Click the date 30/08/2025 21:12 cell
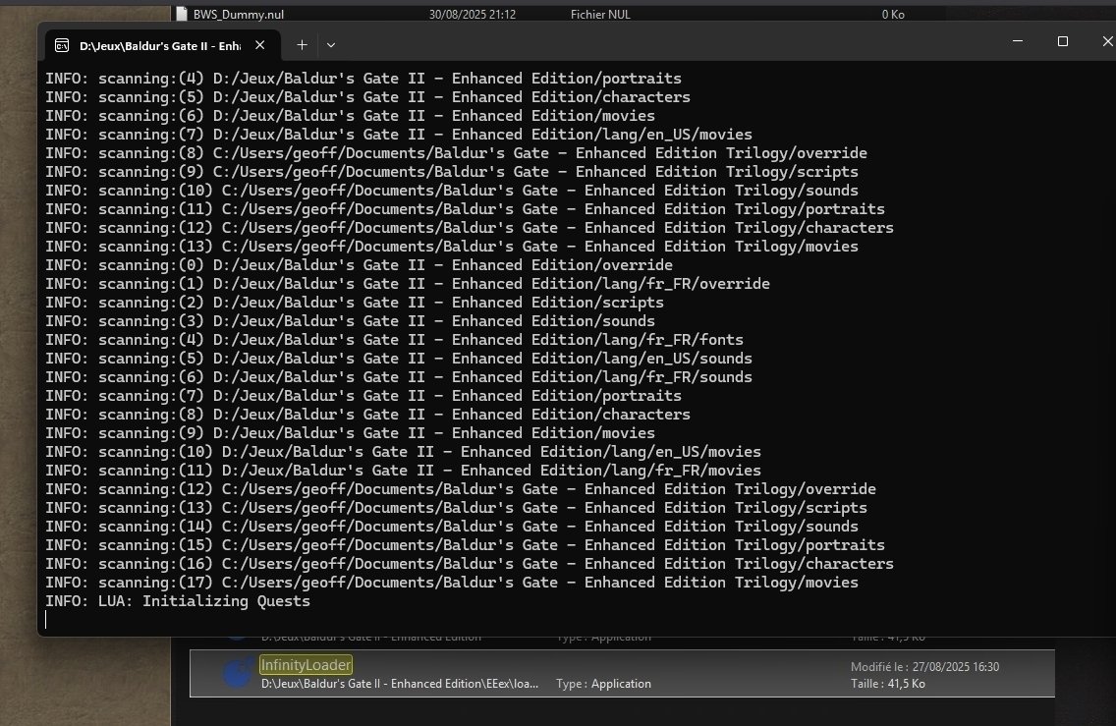Viewport: 1116px width, 726px height. (x=472, y=14)
